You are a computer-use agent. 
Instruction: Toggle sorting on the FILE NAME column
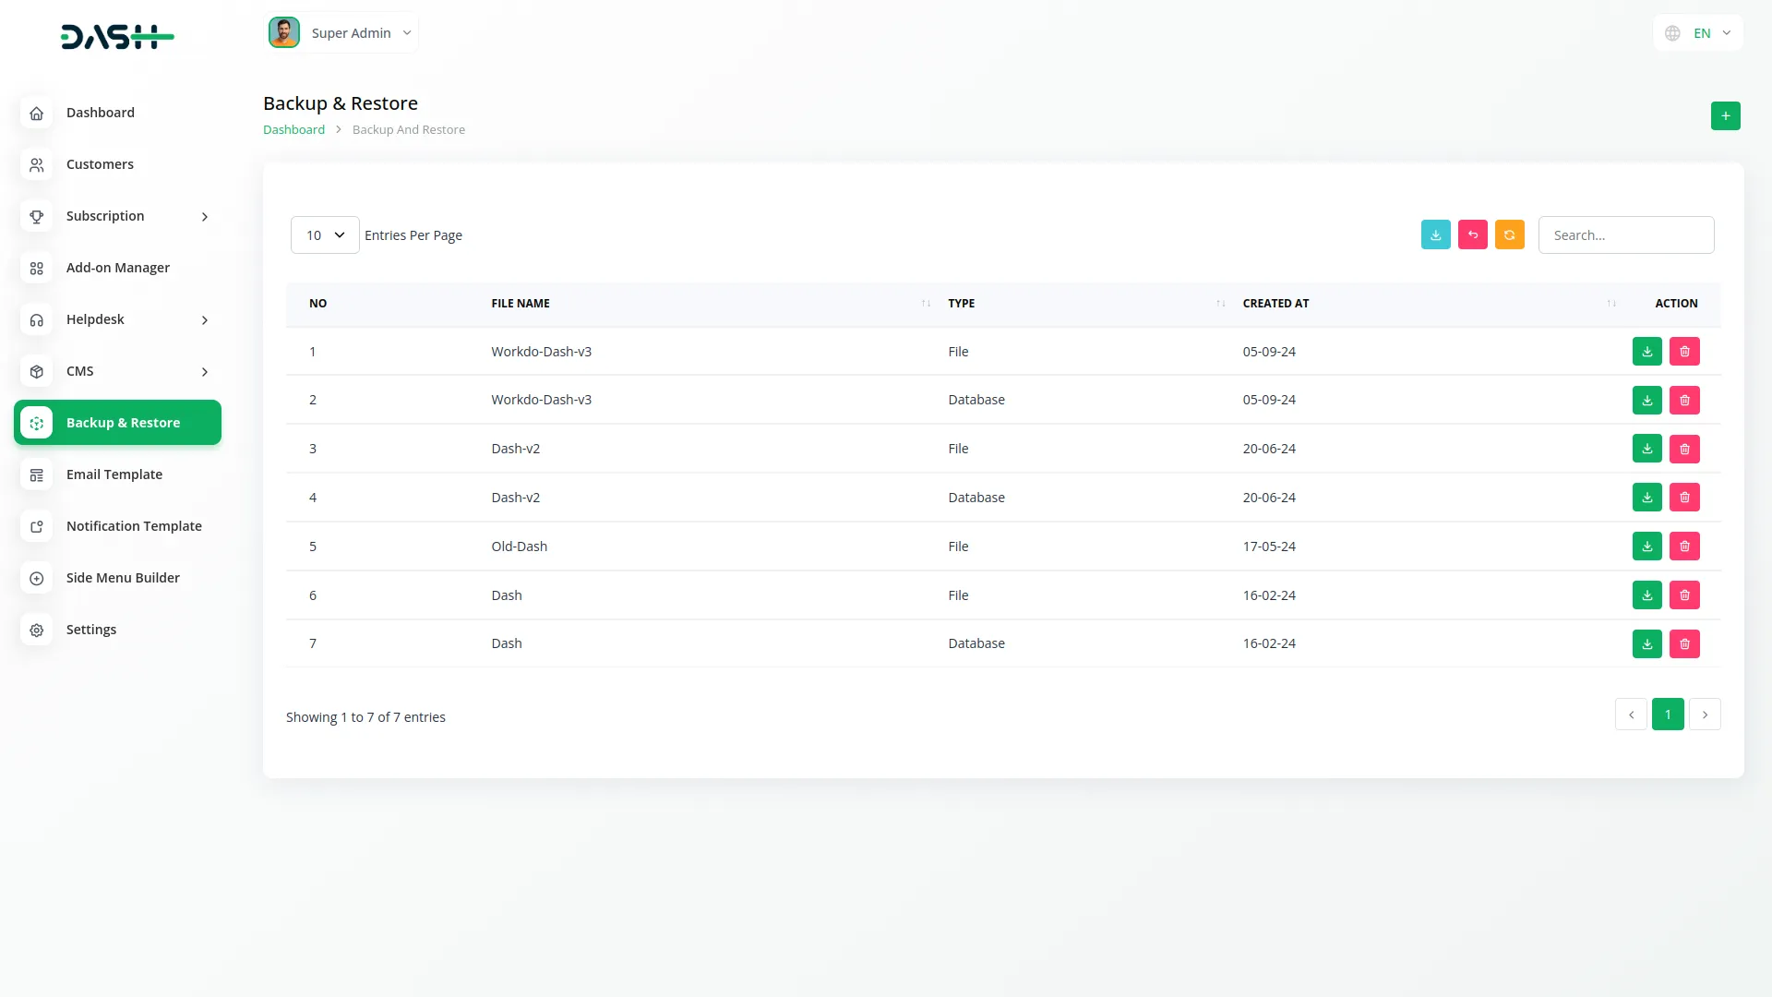tap(925, 303)
